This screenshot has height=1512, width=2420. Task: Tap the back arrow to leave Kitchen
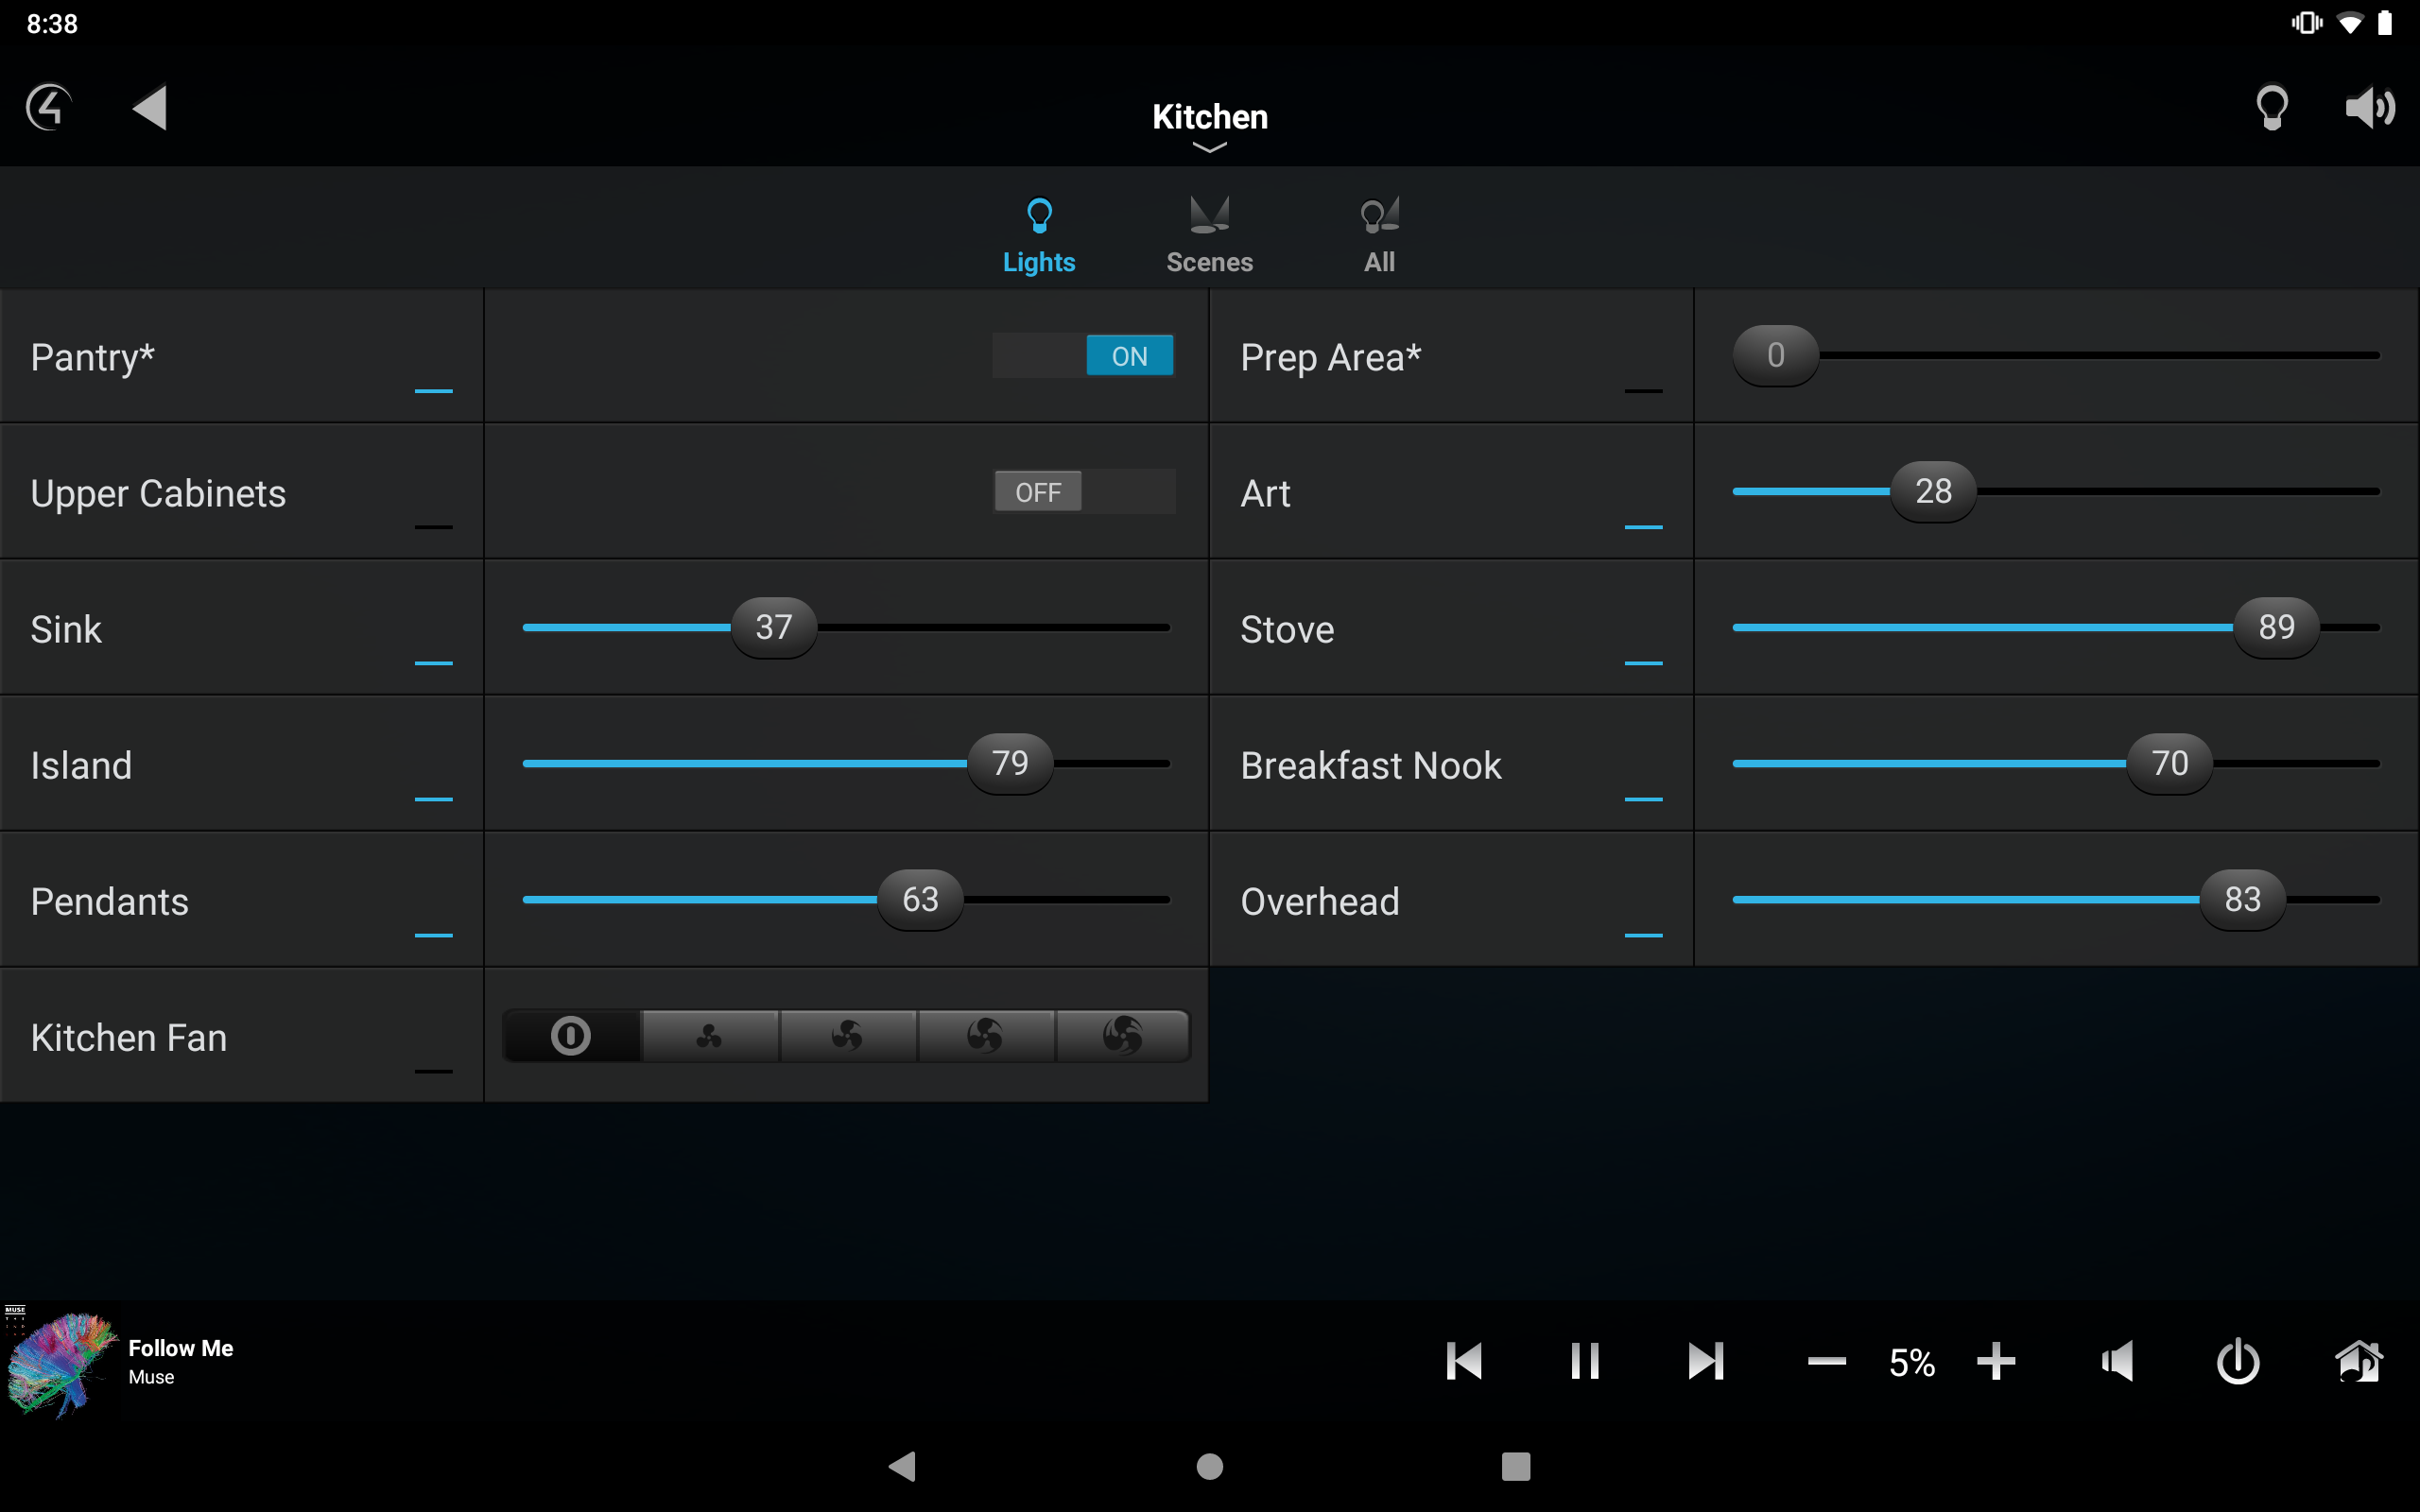click(148, 107)
